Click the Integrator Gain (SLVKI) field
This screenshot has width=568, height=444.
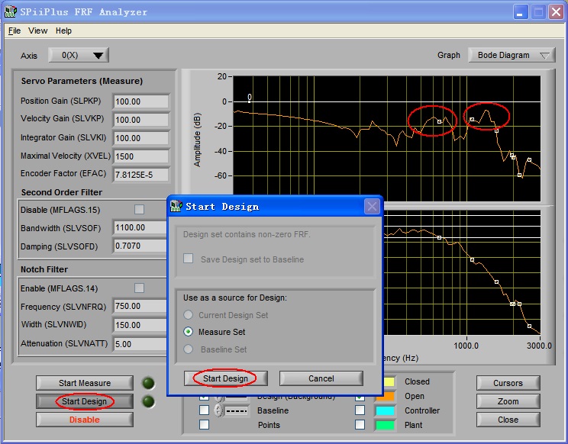[141, 138]
